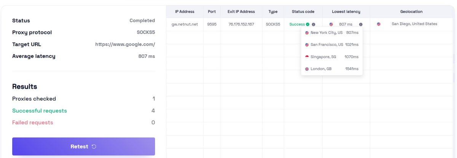This screenshot has width=457, height=158.
Task: Click the UK flag next to London, GB
Action: coord(307,69)
